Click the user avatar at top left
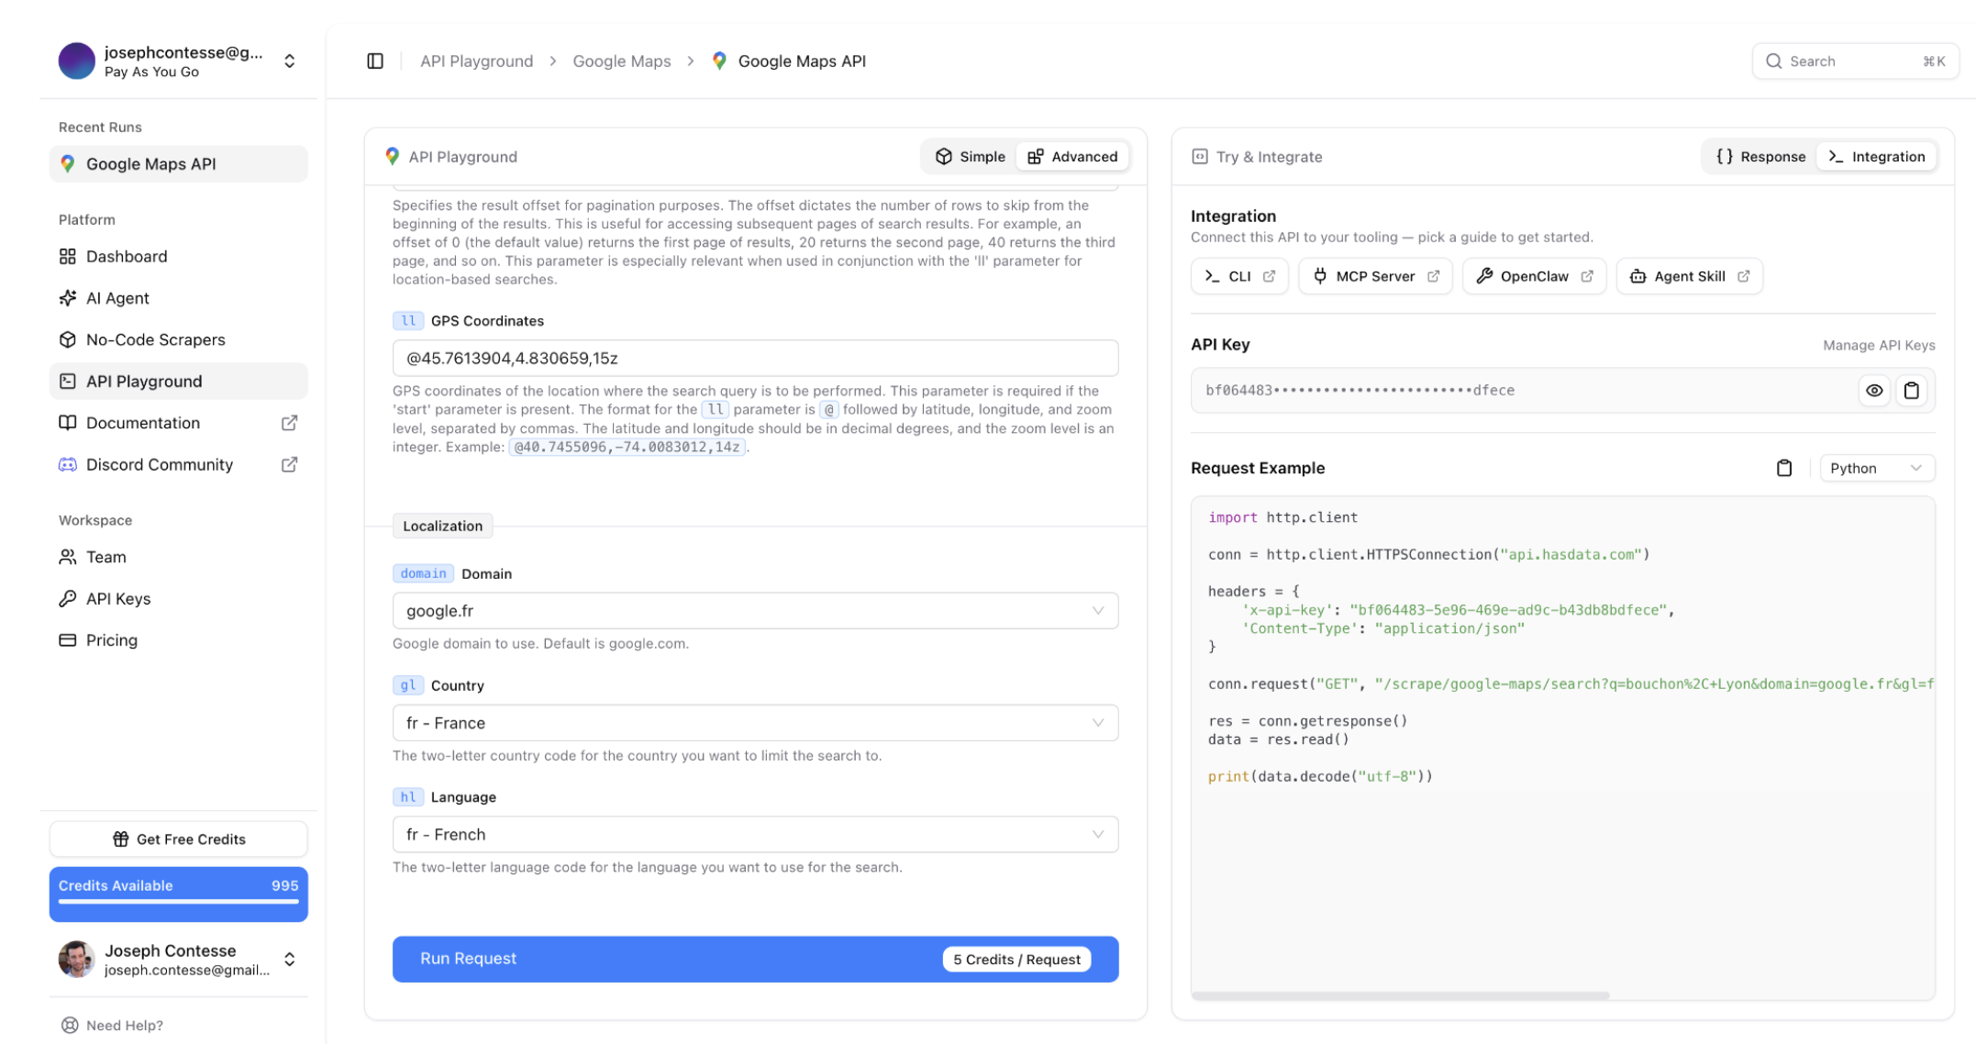 [77, 61]
